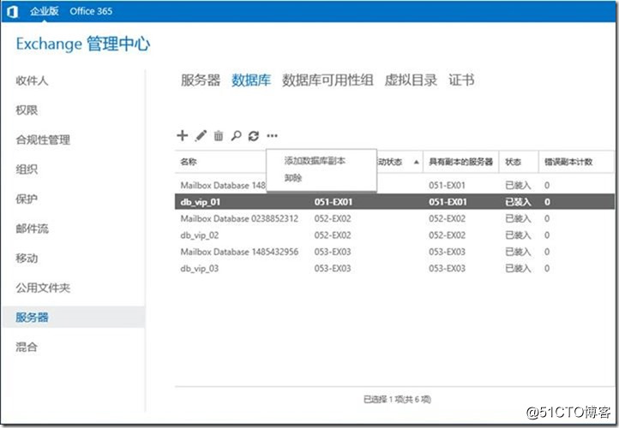Click the Exchange 管理中心 title
Viewport: 619px width, 428px height.
[x=83, y=44]
